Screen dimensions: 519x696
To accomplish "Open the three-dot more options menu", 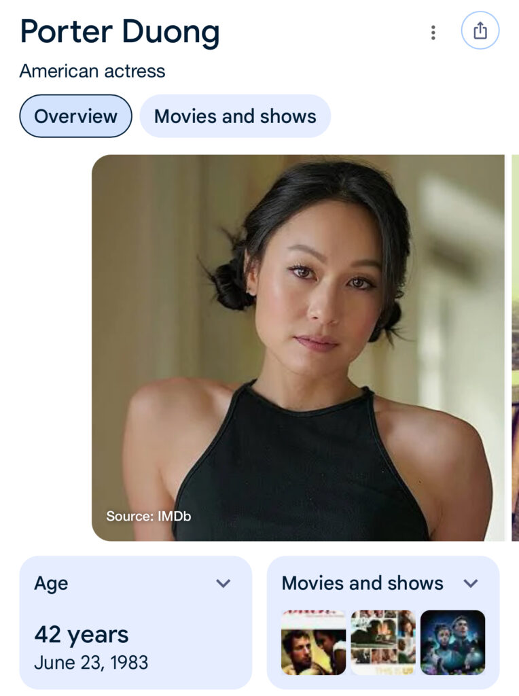I will click(433, 32).
